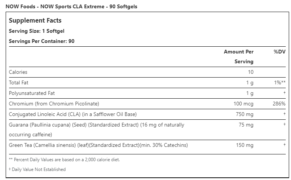Click the Supplement Facts heading
The width and height of the screenshot is (291, 180).
35,21
